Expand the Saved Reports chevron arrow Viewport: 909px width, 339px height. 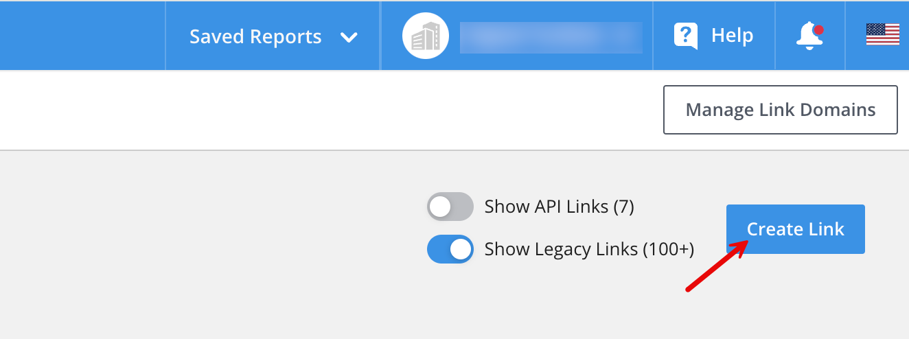tap(349, 37)
